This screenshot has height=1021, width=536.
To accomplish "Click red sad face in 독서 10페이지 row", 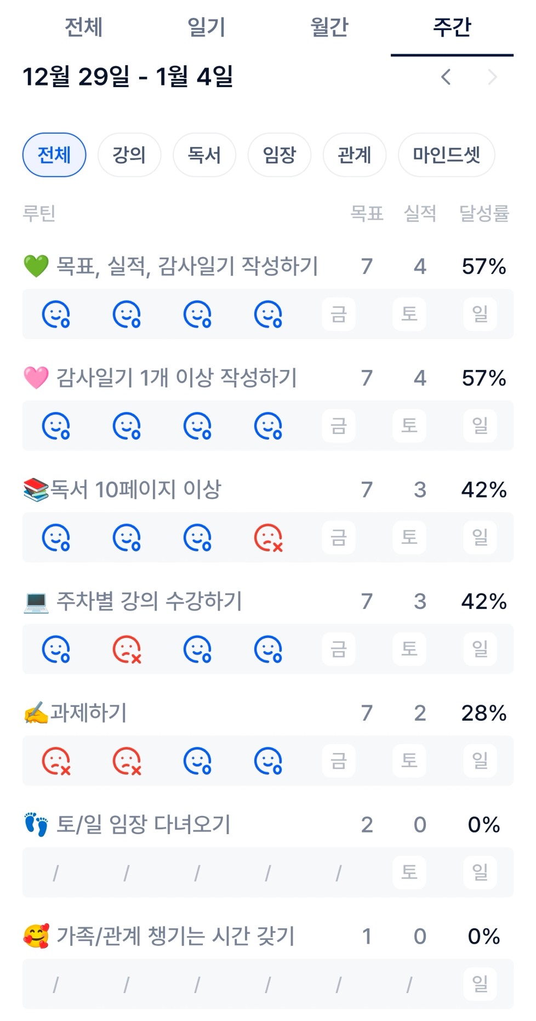I will click(268, 538).
